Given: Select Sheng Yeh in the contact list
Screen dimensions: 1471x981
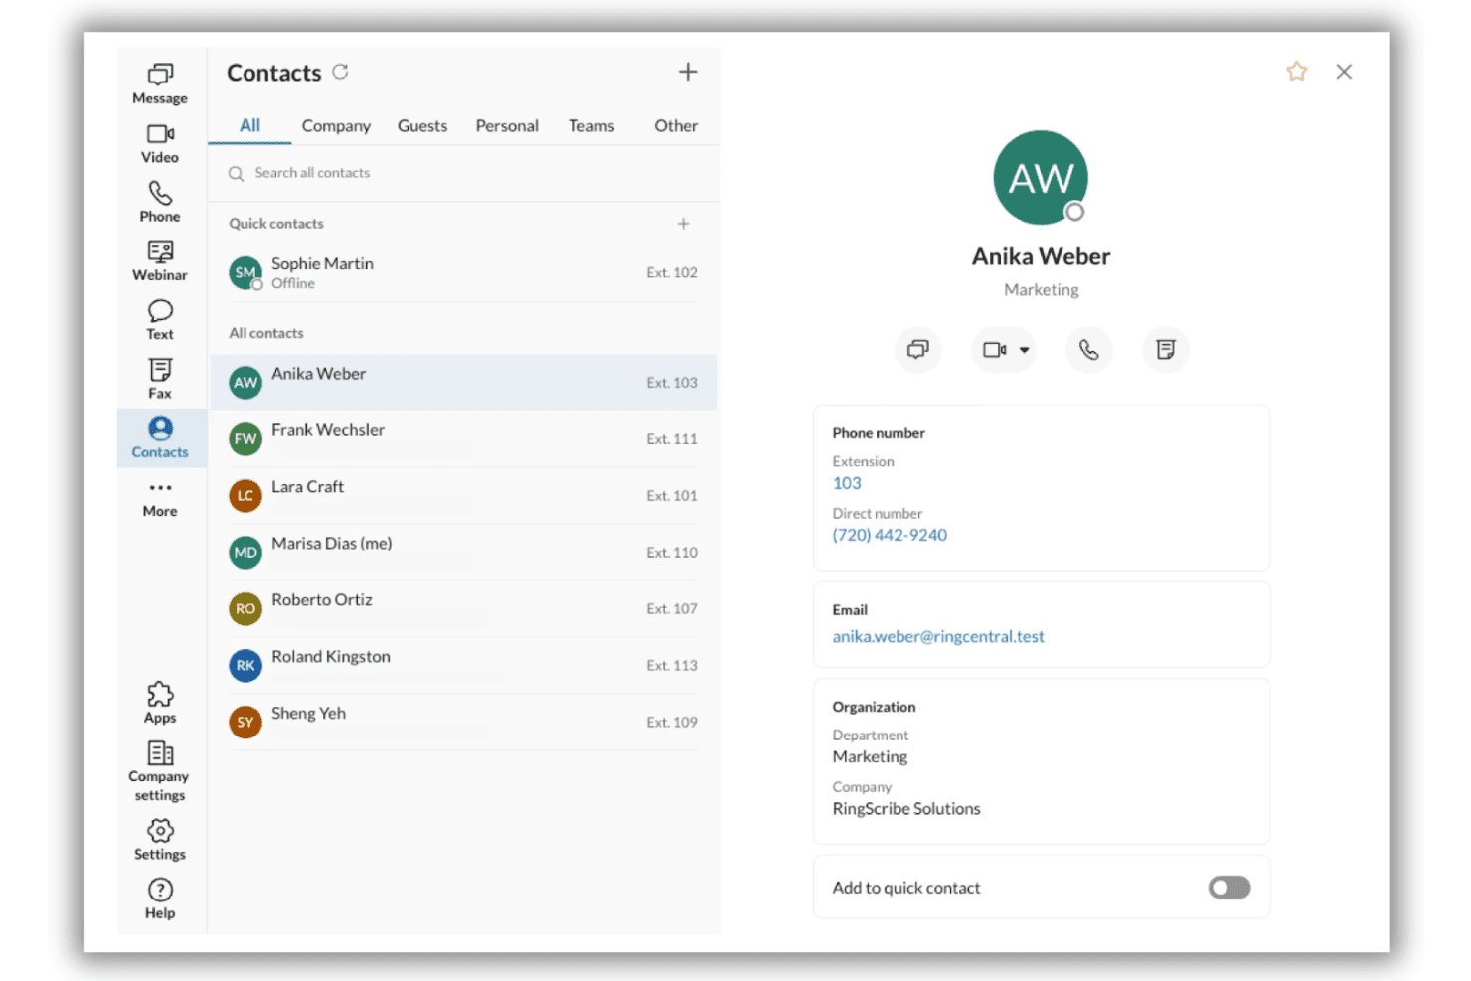Looking at the screenshot, I should pos(463,722).
